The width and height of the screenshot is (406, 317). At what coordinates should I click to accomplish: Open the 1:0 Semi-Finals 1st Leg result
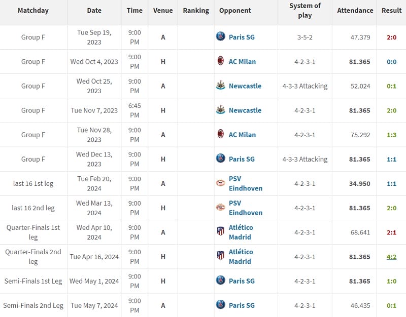391,281
